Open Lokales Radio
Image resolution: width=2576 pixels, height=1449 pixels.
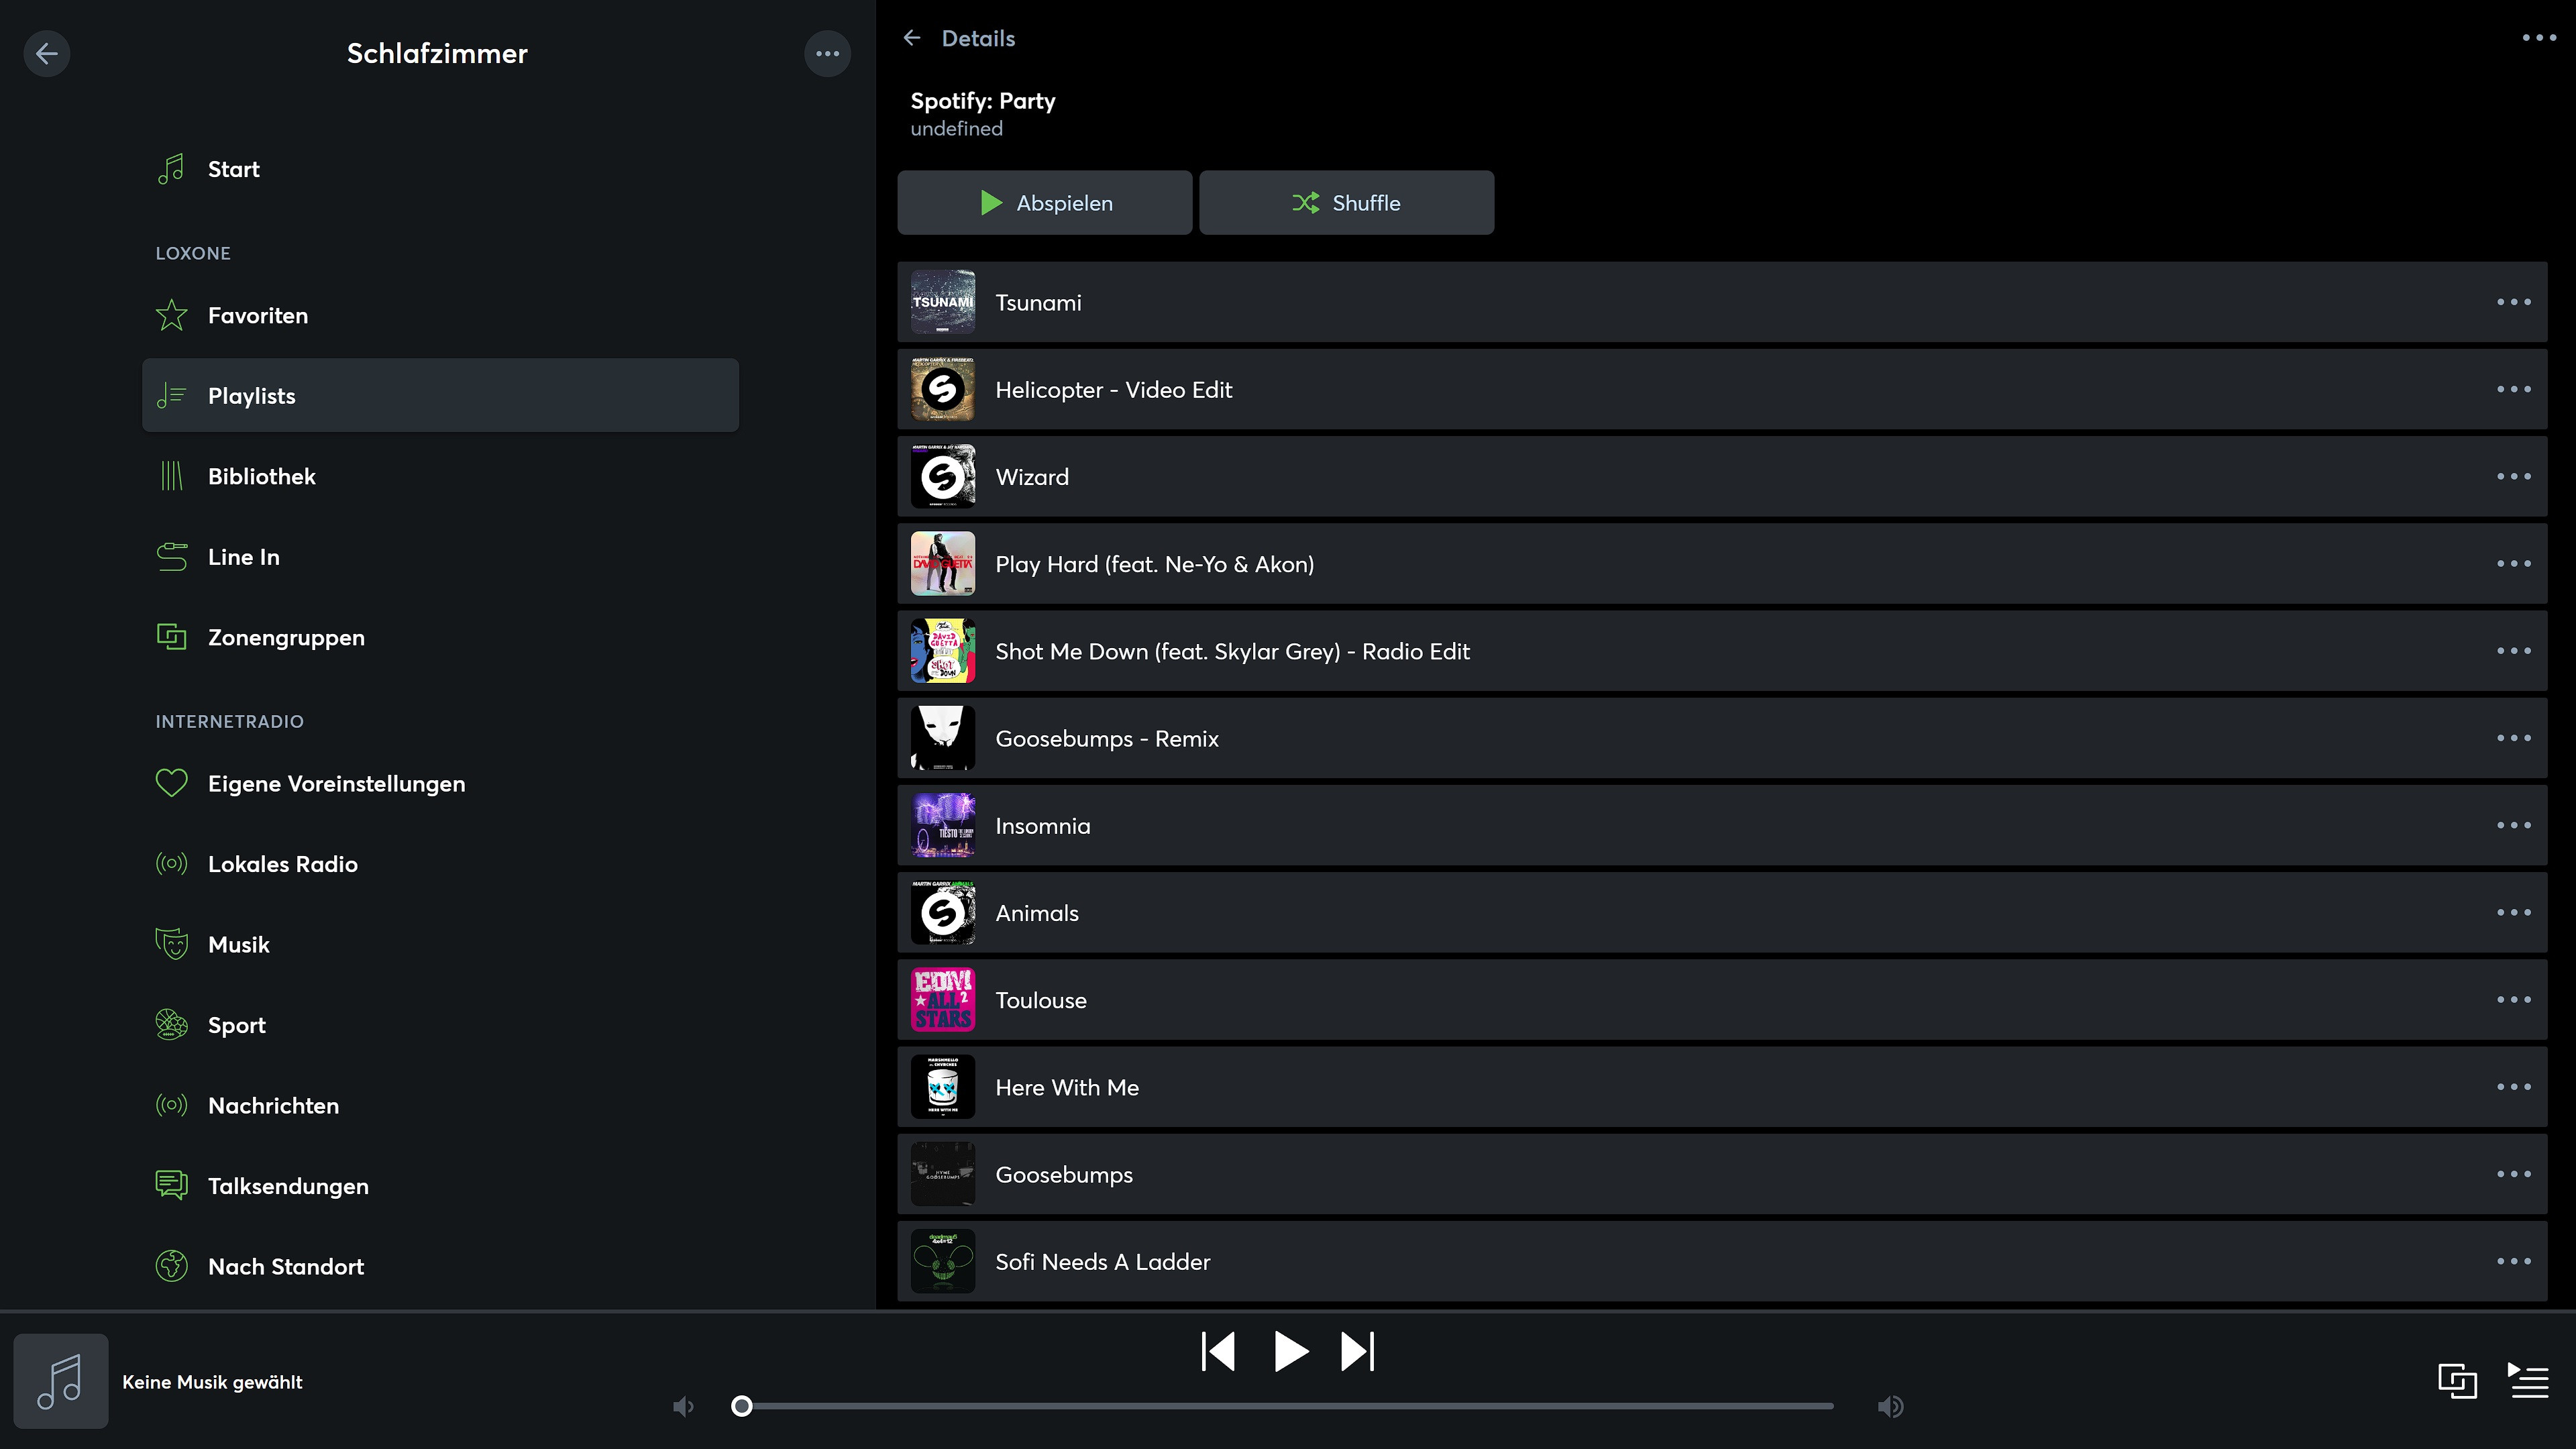click(440, 864)
